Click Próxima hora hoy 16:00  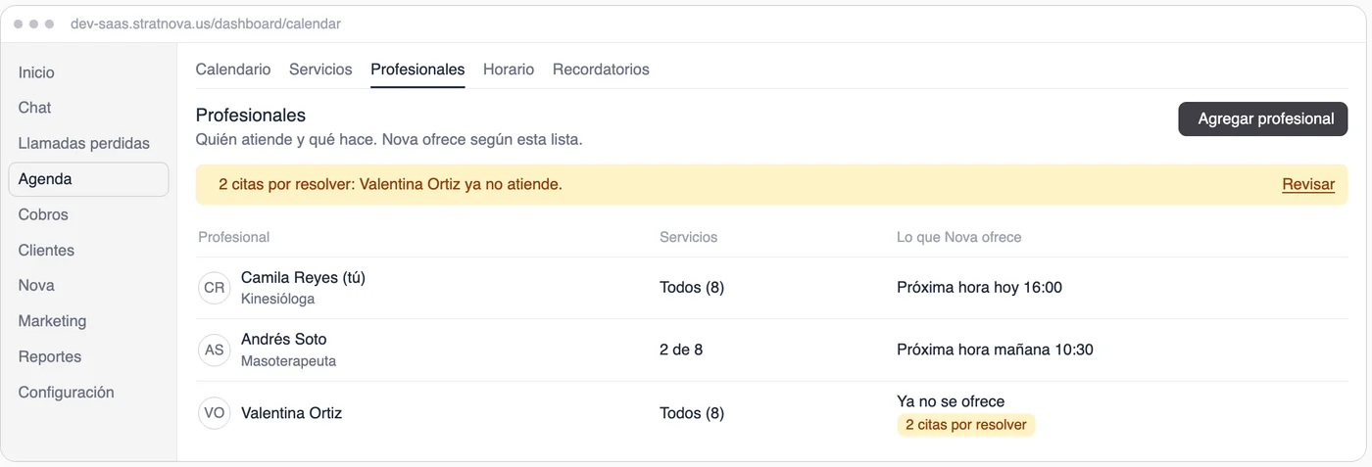pos(979,287)
